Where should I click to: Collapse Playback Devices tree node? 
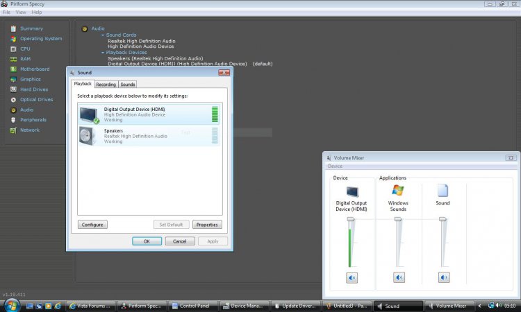point(103,53)
